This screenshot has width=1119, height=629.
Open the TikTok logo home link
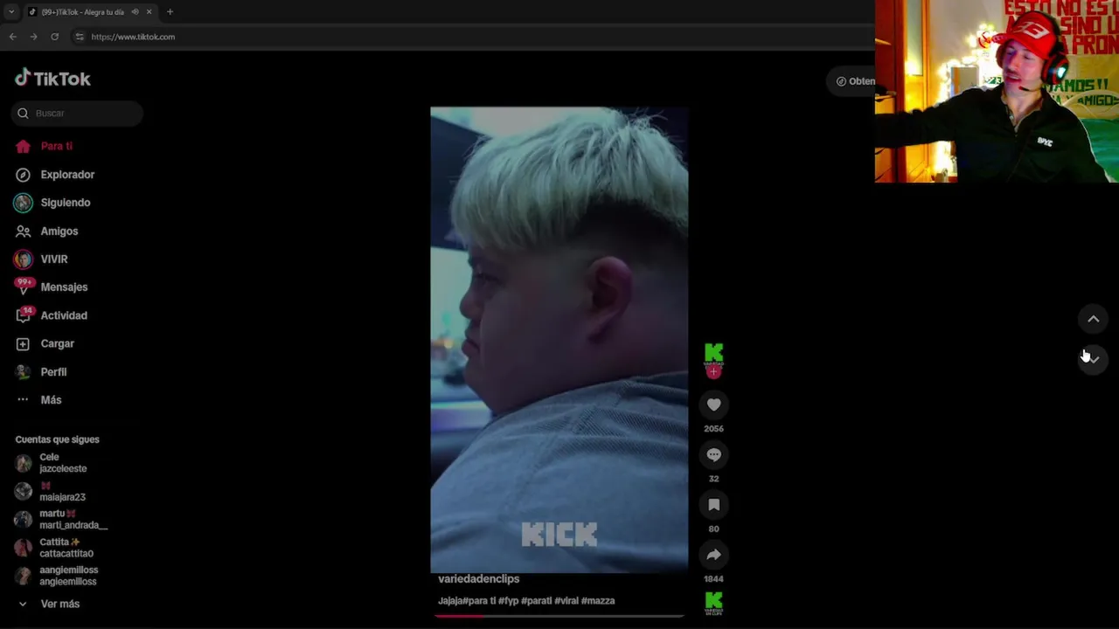coord(52,79)
